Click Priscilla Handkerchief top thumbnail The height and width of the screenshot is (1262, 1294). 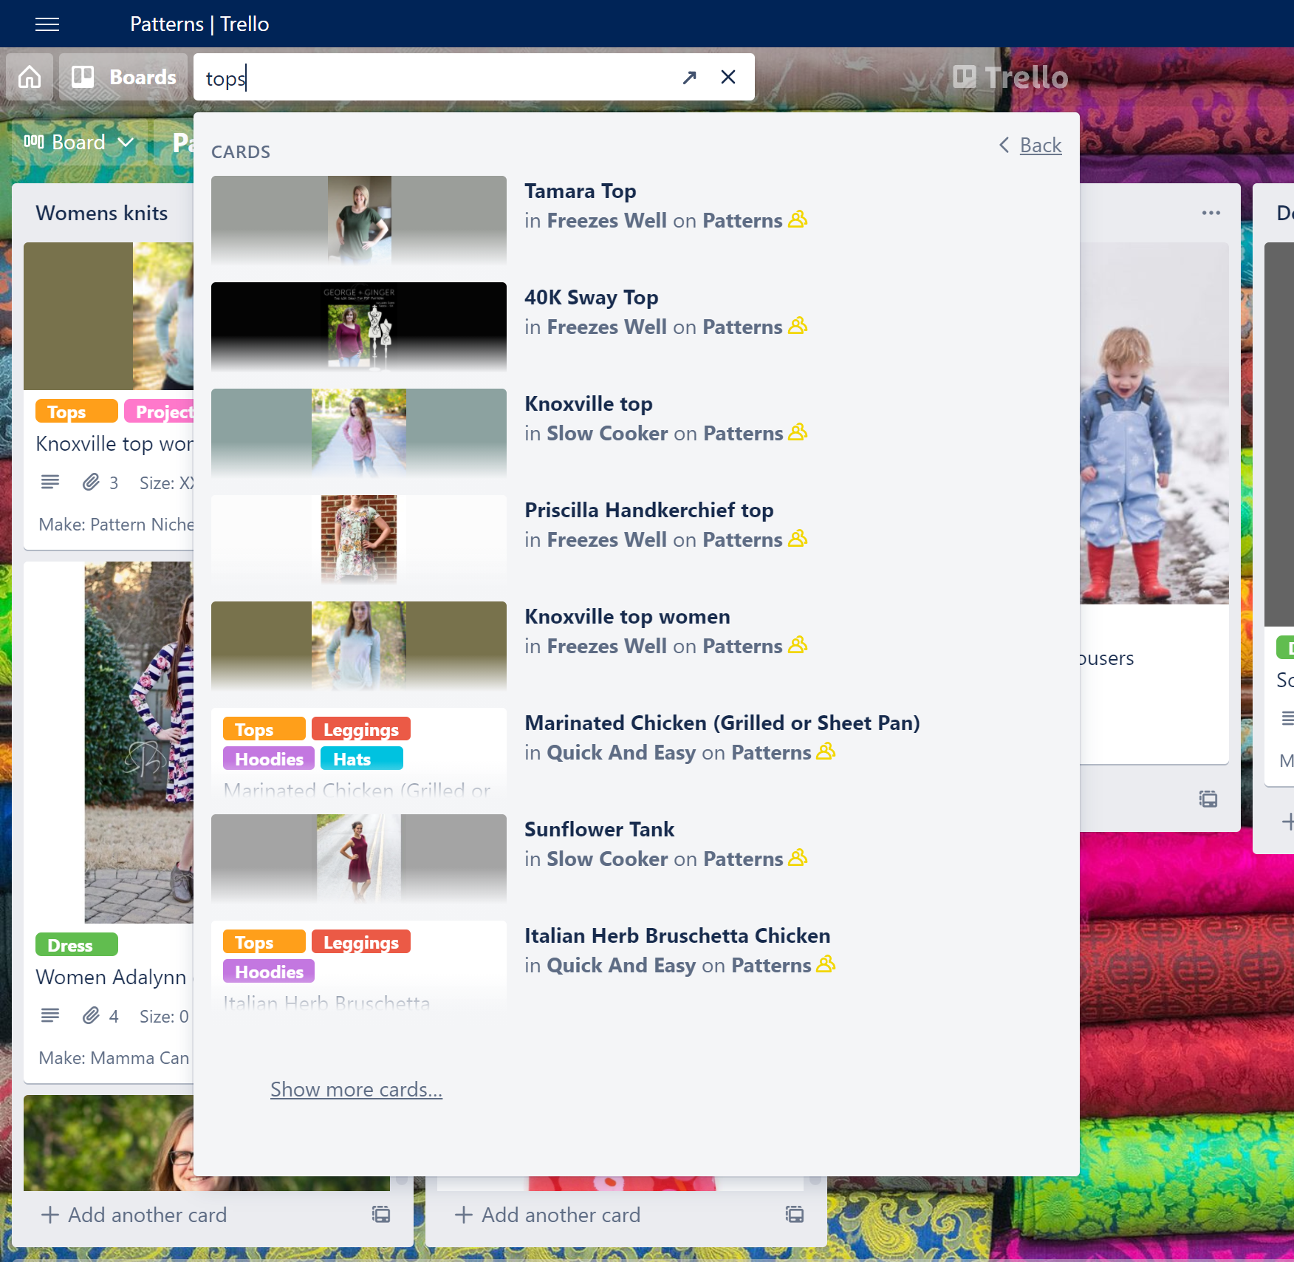coord(359,539)
